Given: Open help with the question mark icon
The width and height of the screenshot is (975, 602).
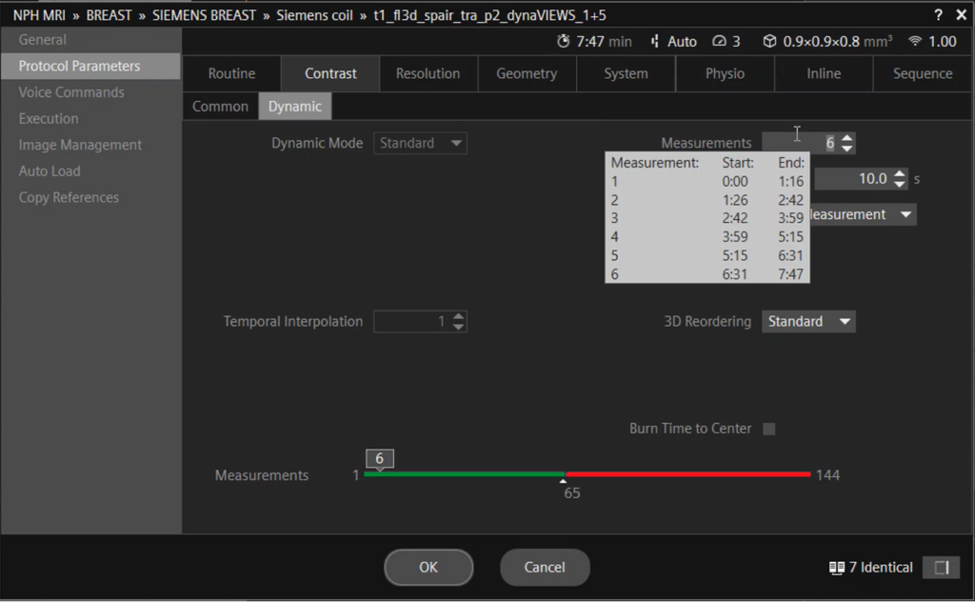Looking at the screenshot, I should [x=938, y=14].
